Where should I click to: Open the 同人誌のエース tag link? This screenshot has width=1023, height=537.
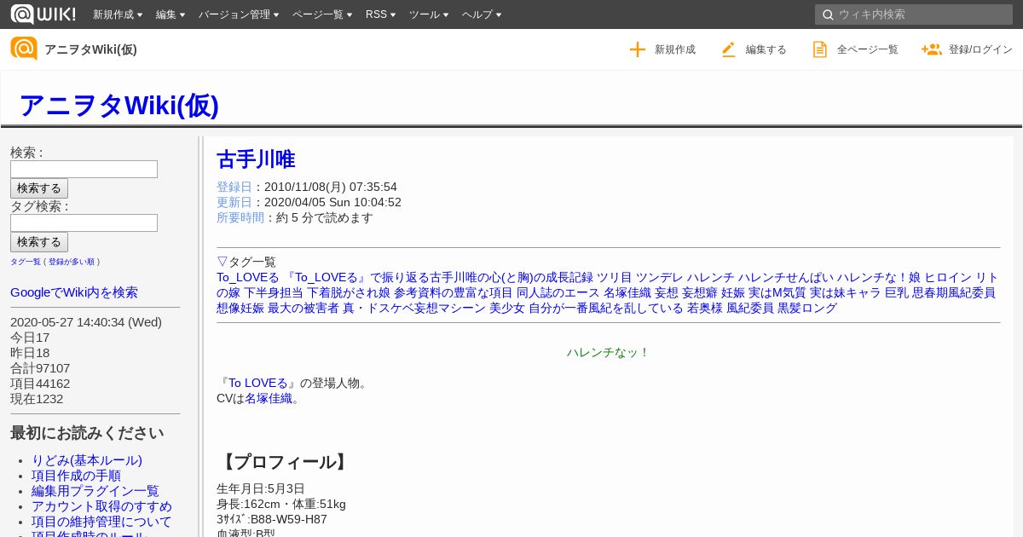pos(558,292)
